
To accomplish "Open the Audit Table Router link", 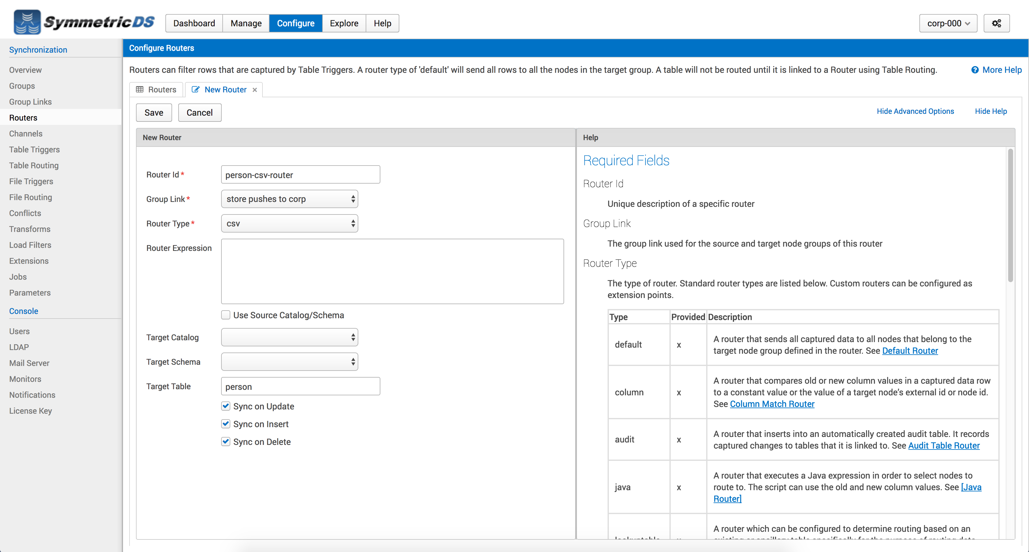I will pyautogui.click(x=944, y=446).
